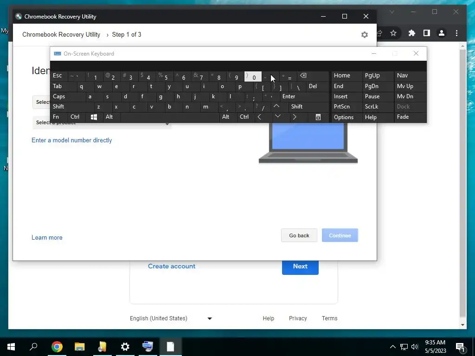Toggle right Shift key on keyboard
This screenshot has height=356, width=475.
[x=308, y=107]
